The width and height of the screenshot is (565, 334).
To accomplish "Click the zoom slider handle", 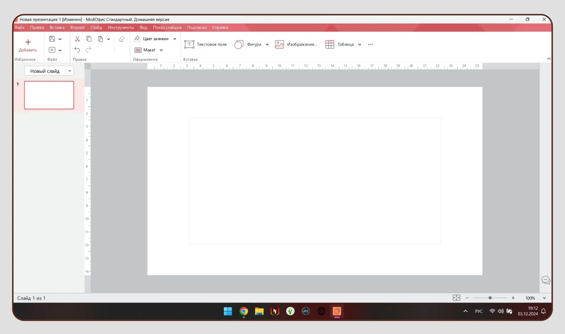I will click(490, 298).
